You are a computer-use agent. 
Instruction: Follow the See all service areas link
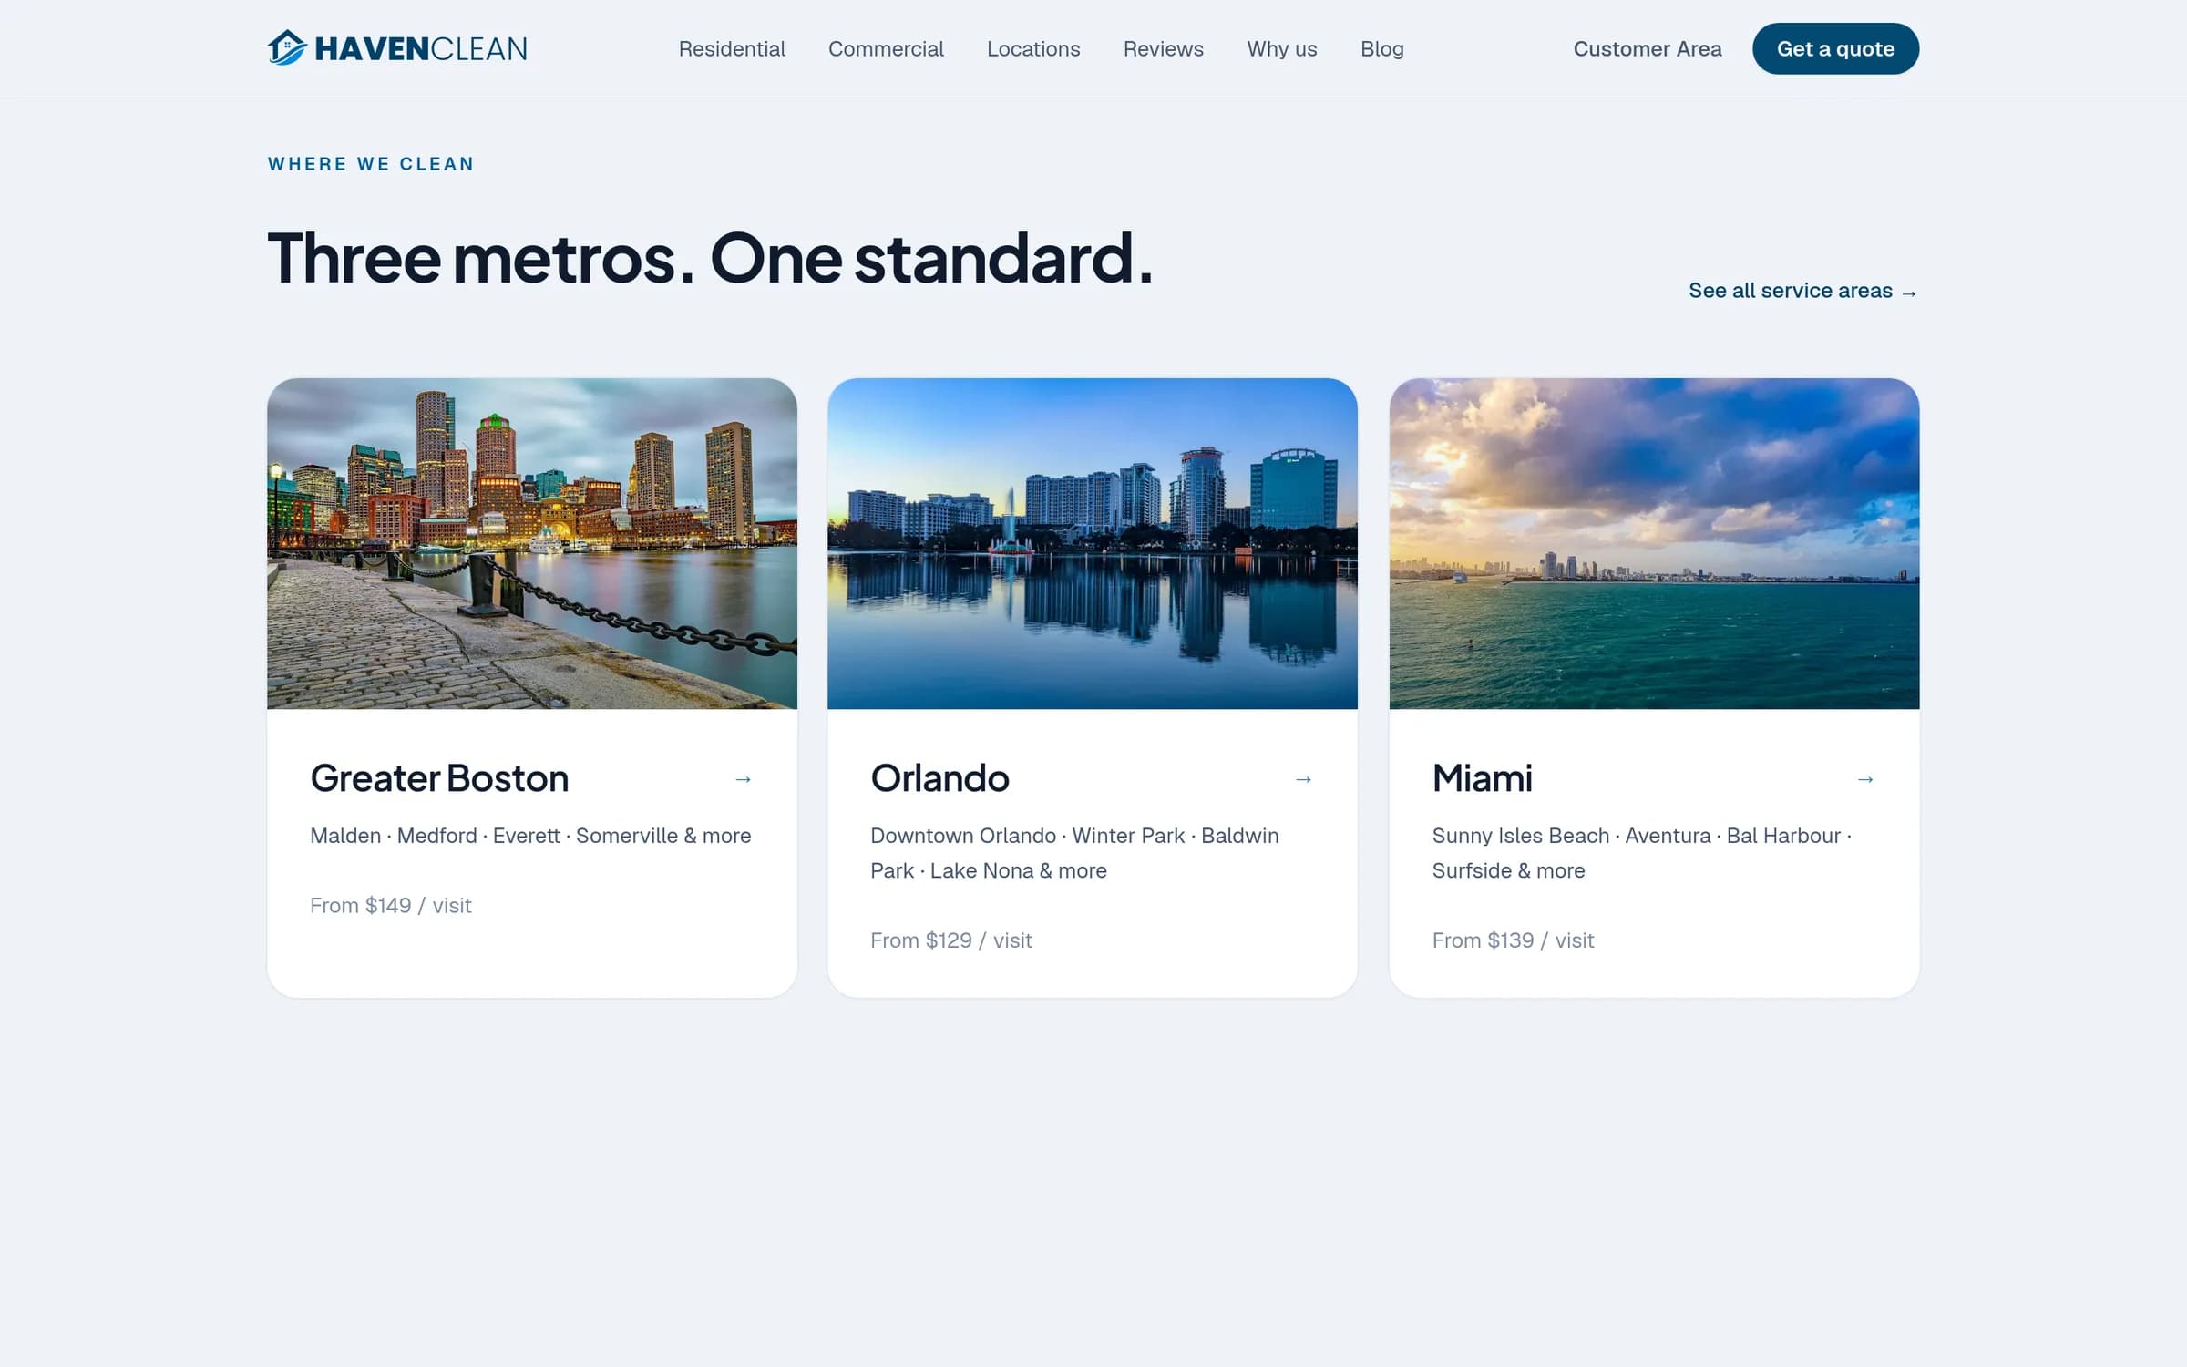[x=1803, y=291]
